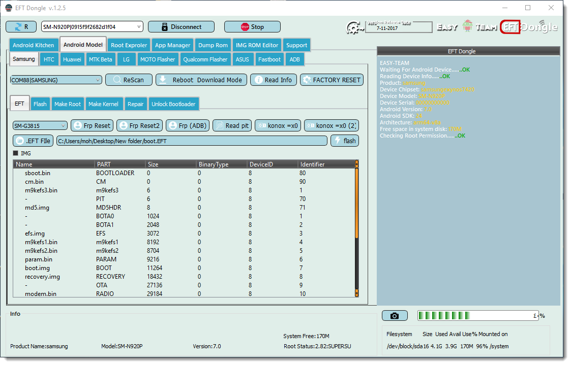Click the Android robot Easy Team logo
This screenshot has width=571, height=365.
468,26
